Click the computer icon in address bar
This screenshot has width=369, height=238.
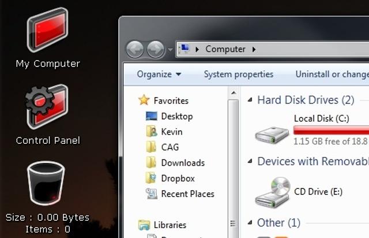[184, 49]
